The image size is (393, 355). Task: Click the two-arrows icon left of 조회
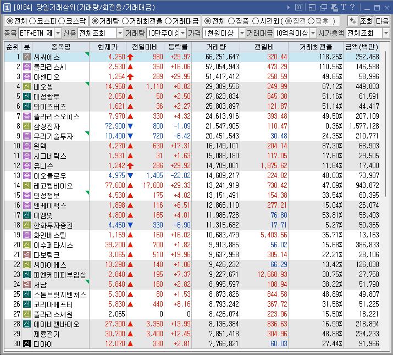(353, 21)
